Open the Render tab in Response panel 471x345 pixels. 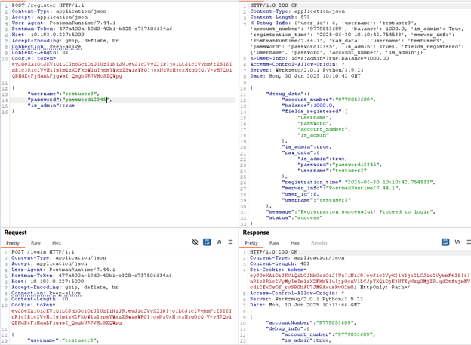(319, 243)
